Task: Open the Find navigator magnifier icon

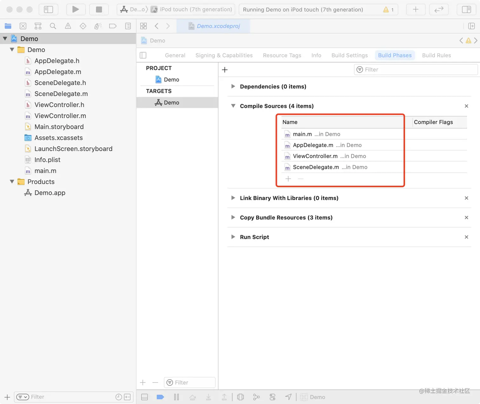Action: point(53,26)
